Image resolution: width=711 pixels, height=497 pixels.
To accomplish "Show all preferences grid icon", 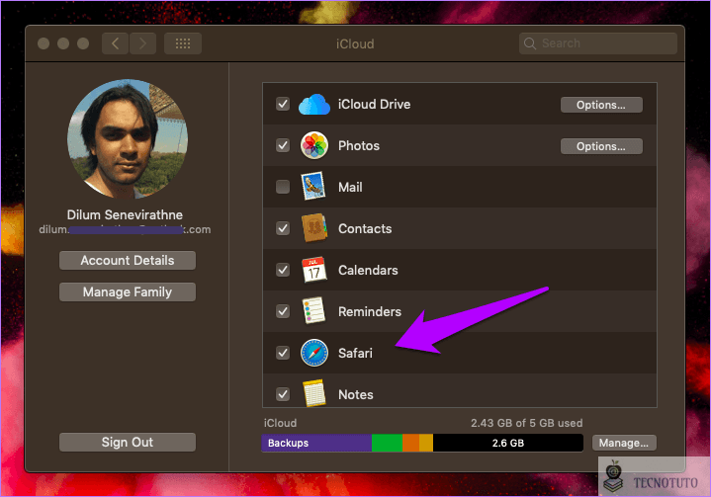I will click(183, 43).
